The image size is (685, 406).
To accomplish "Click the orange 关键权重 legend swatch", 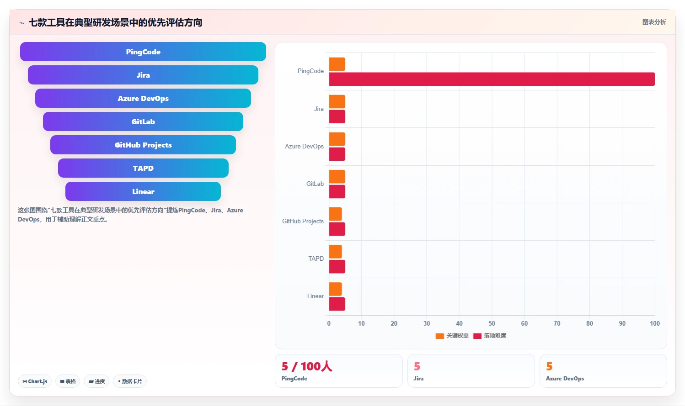I will point(440,336).
